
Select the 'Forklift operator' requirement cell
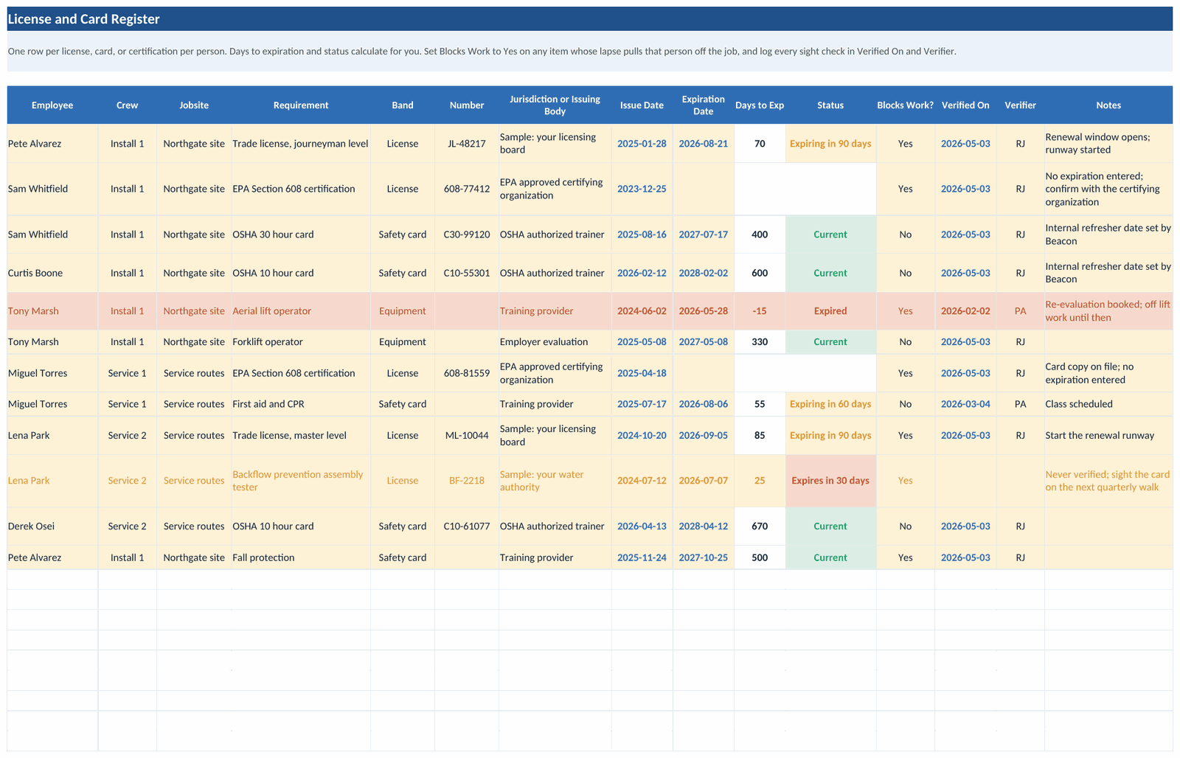301,342
